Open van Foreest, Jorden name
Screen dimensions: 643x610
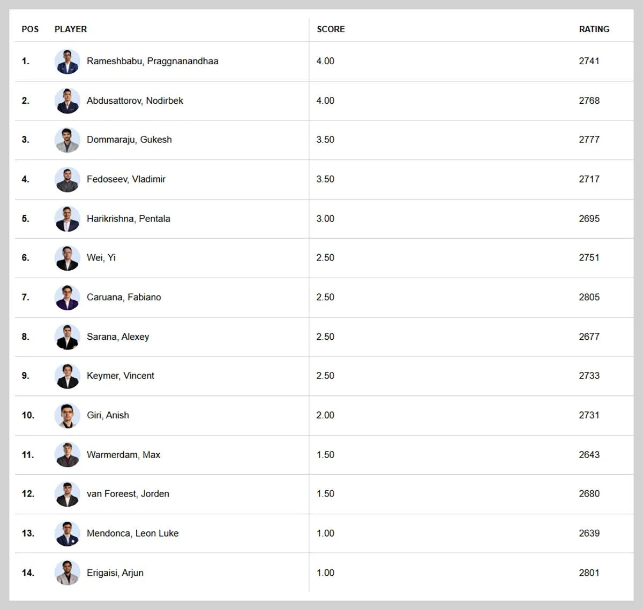click(128, 494)
